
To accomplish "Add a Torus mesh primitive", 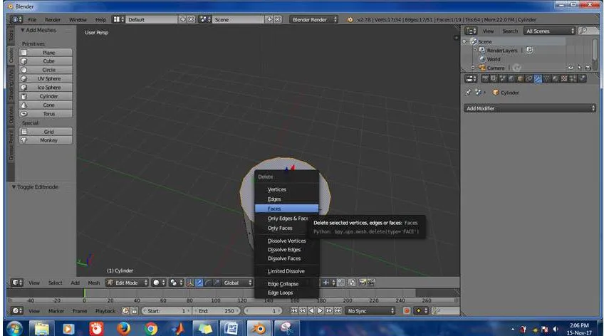I will click(x=46, y=113).
